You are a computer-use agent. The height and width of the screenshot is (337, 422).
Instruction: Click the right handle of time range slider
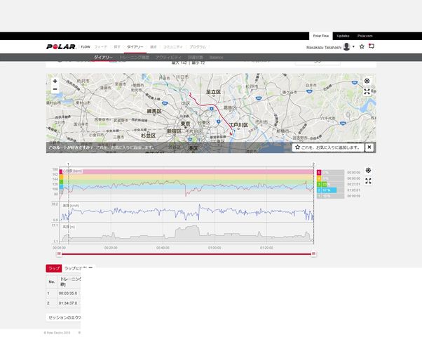pyautogui.click(x=313, y=253)
